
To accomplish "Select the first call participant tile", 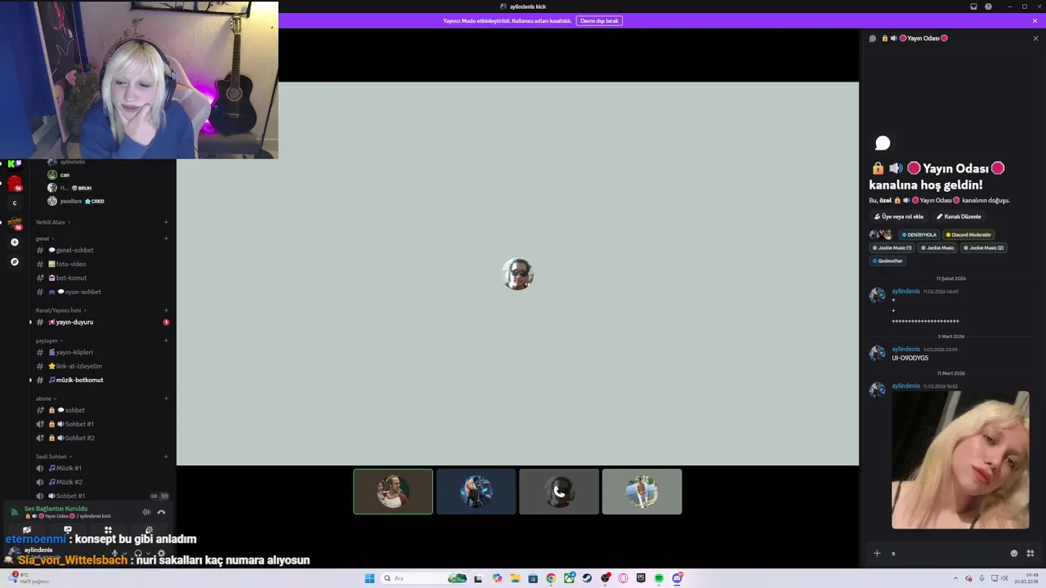I will pos(393,492).
